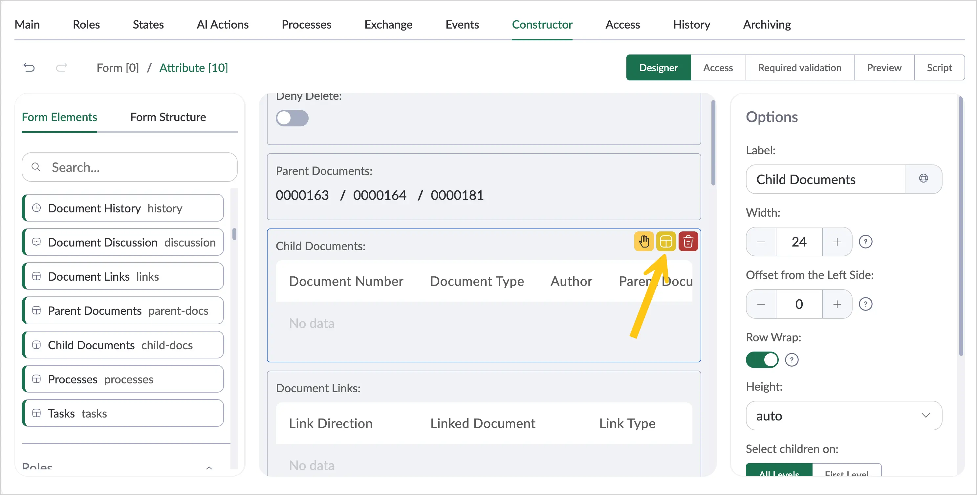Decrease left offset with minus button
Image resolution: width=977 pixels, height=495 pixels.
[x=761, y=304]
